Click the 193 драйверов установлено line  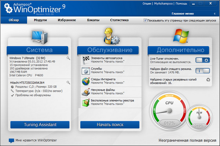pos(29,68)
